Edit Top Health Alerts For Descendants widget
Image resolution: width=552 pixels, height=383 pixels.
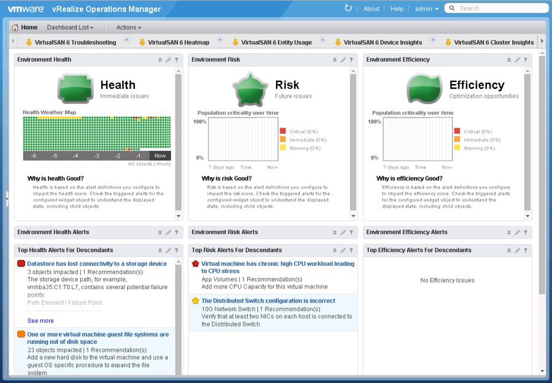[168, 251]
